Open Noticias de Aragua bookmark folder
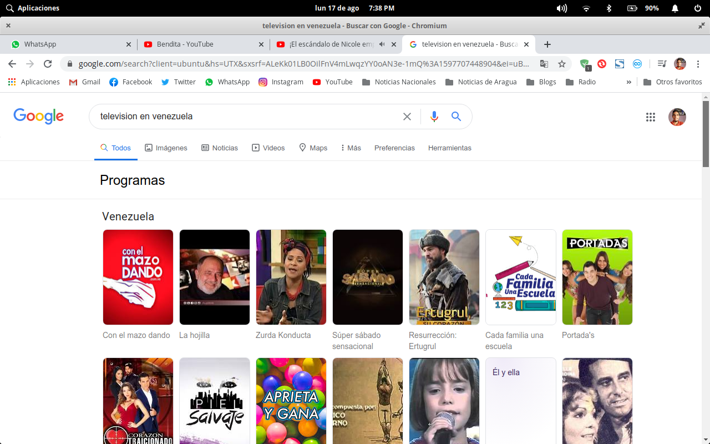Screen dimensions: 710x444 (x=480, y=82)
